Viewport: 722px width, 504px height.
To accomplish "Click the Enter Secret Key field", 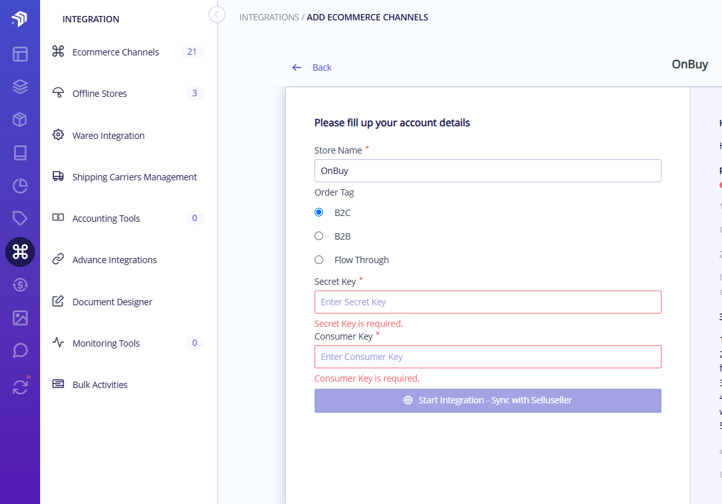I will click(488, 302).
